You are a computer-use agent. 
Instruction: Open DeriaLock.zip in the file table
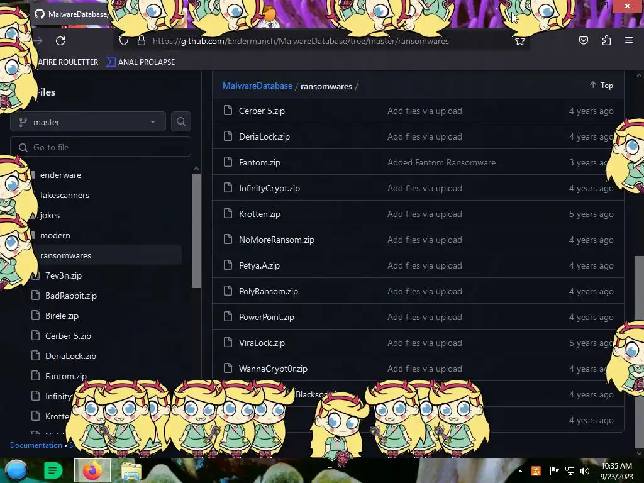tap(265, 136)
